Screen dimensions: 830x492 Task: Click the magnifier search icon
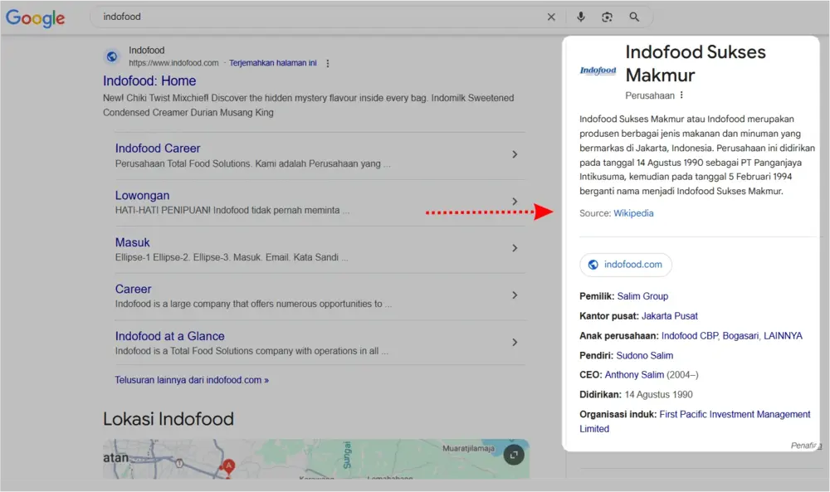[634, 17]
